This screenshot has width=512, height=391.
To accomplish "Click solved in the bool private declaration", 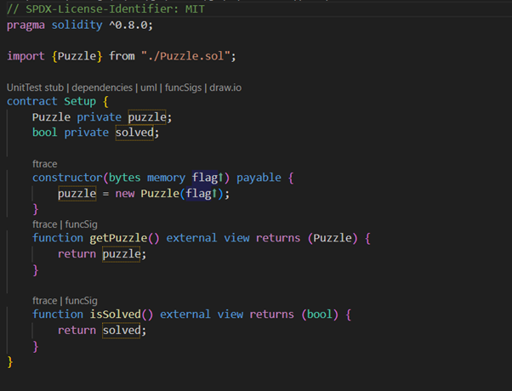I will pos(134,133).
